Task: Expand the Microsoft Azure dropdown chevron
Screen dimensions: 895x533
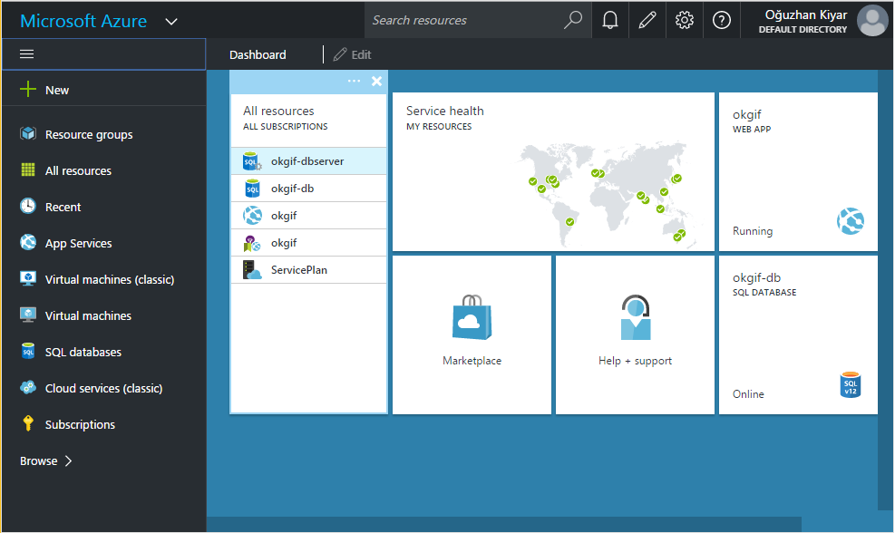Action: [x=171, y=22]
